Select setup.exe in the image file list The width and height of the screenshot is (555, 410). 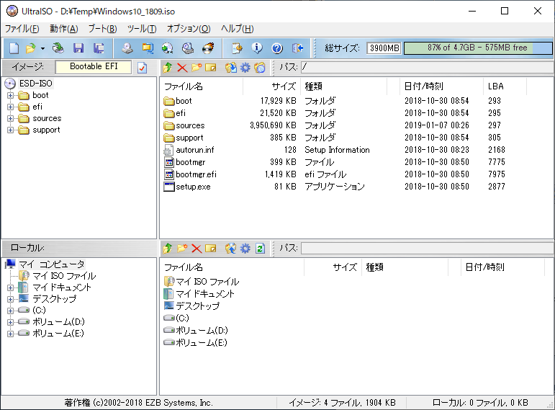tap(193, 187)
